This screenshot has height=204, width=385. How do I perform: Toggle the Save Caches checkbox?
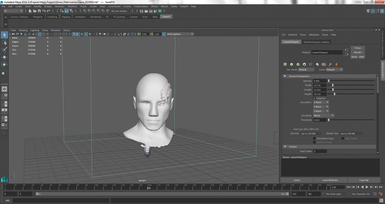pos(343,139)
